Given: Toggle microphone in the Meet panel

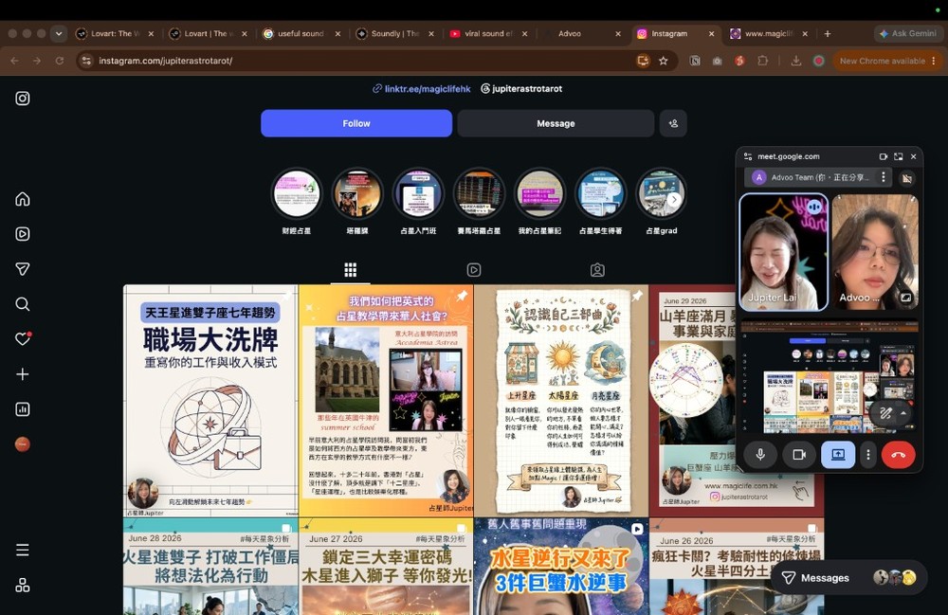Looking at the screenshot, I should pyautogui.click(x=760, y=454).
